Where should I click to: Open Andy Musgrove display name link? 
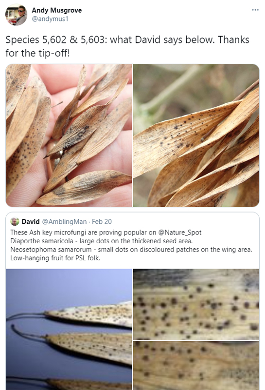coord(56,10)
